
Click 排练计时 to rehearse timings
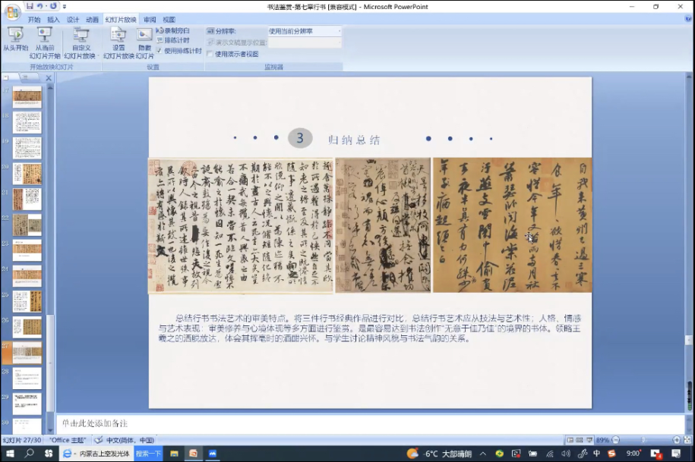coord(173,40)
